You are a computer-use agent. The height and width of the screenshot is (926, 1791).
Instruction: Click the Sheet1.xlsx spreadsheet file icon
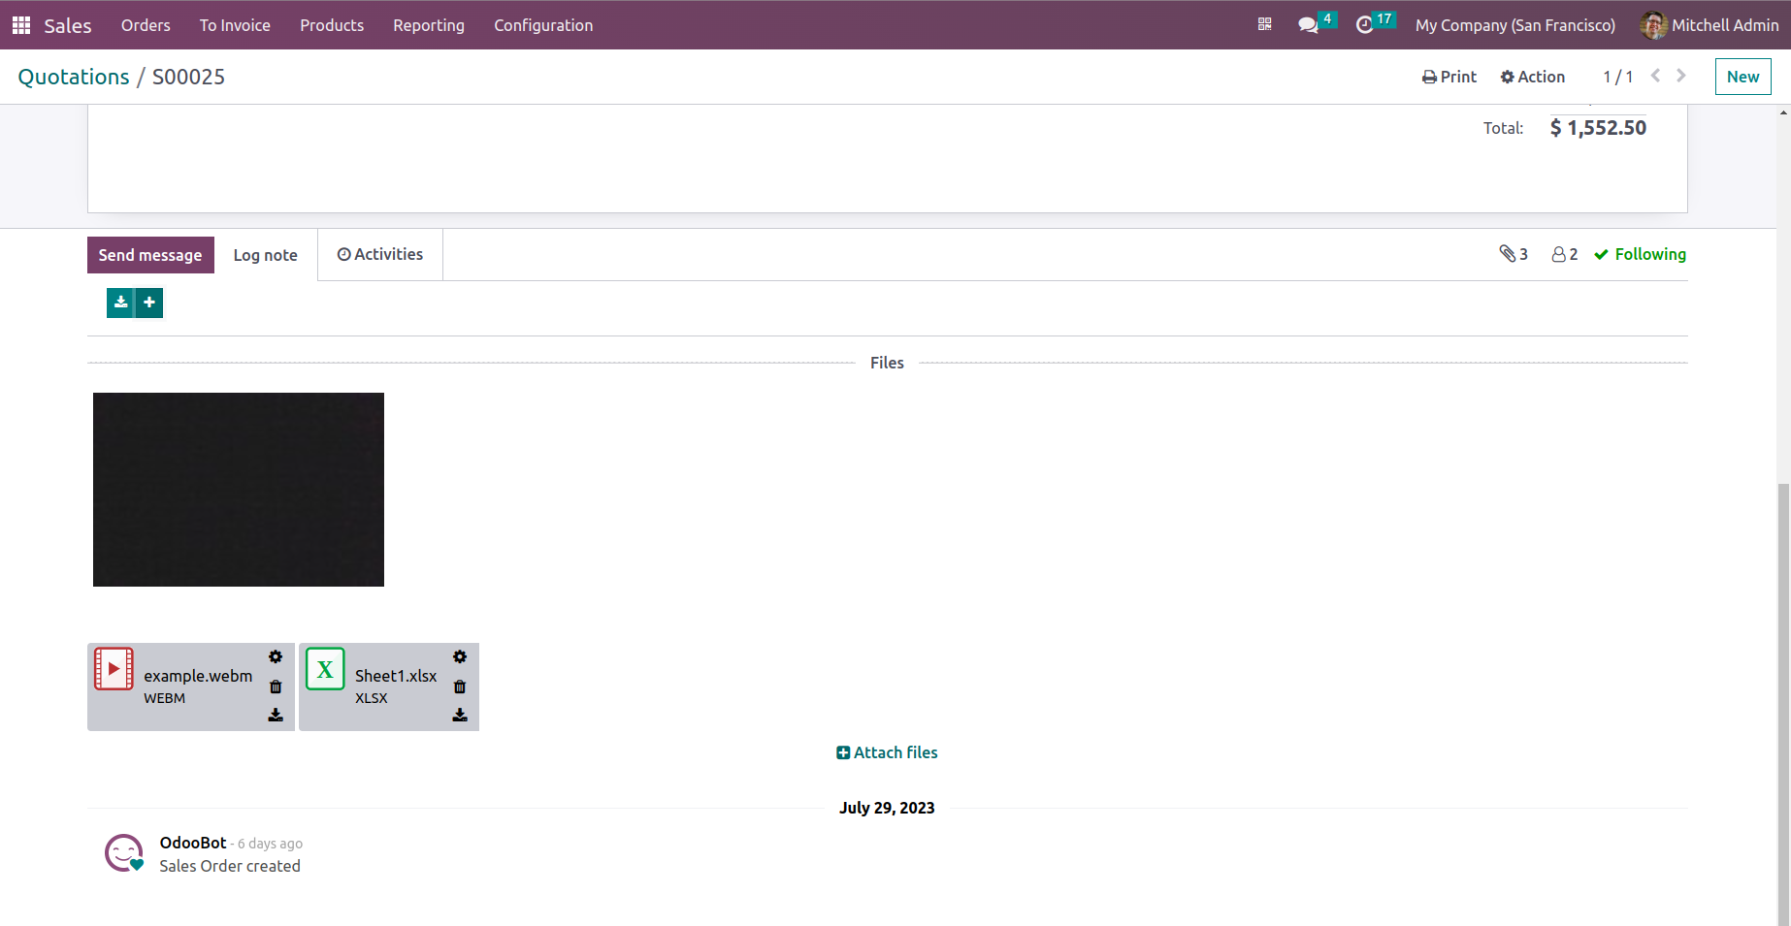click(x=325, y=669)
